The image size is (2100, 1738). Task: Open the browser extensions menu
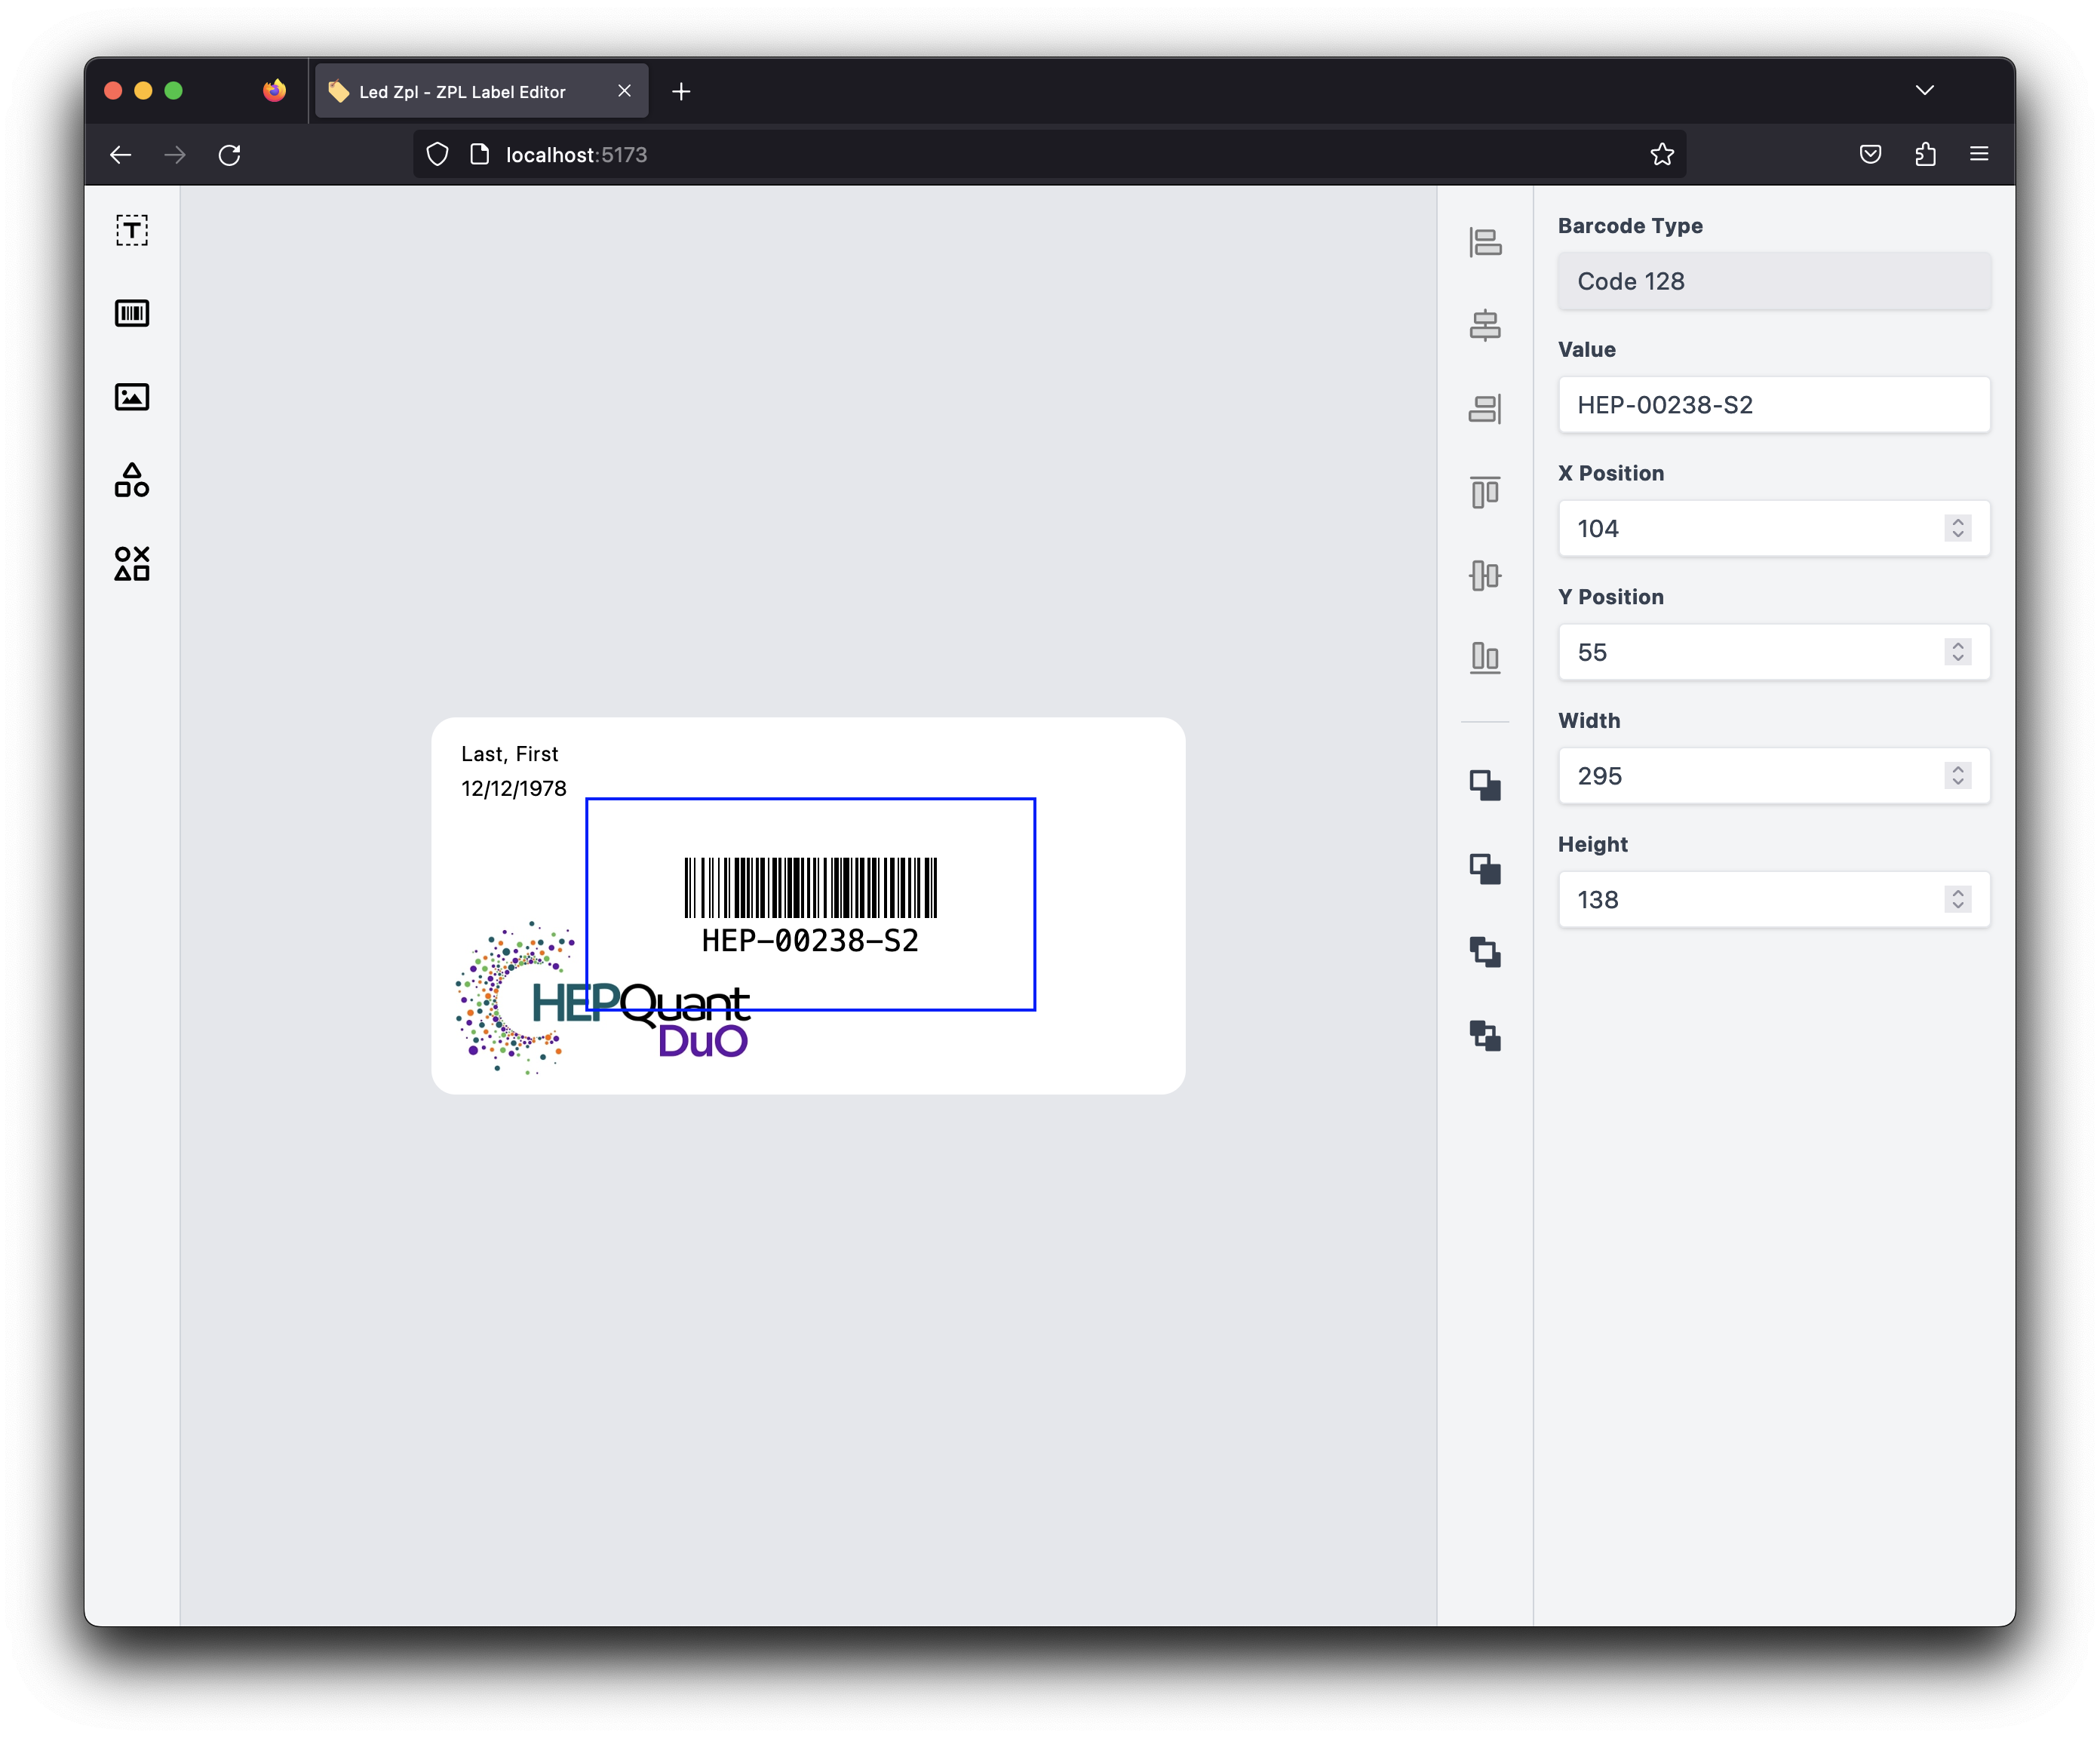point(1925,154)
